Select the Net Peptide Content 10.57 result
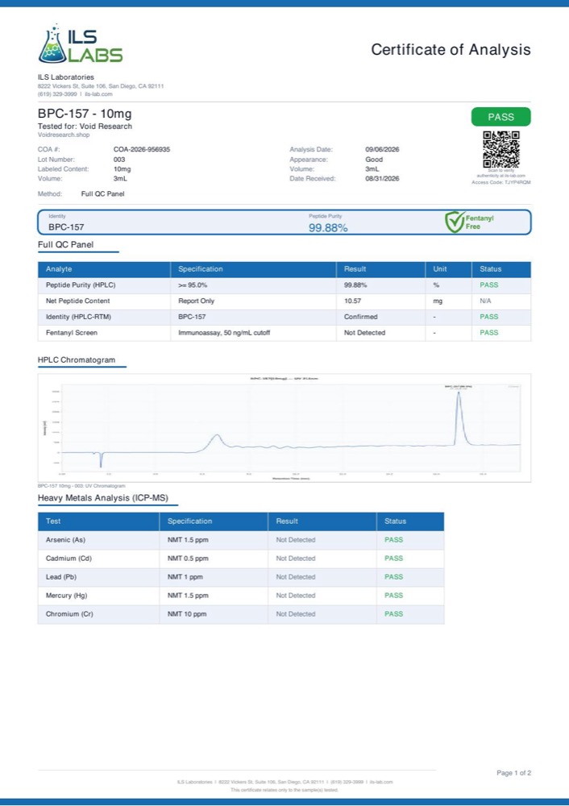 click(x=353, y=301)
